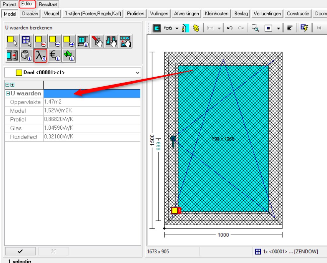Screen dimensions: 327x263
Task: Open the yellow layers icon
Action: point(196,28)
